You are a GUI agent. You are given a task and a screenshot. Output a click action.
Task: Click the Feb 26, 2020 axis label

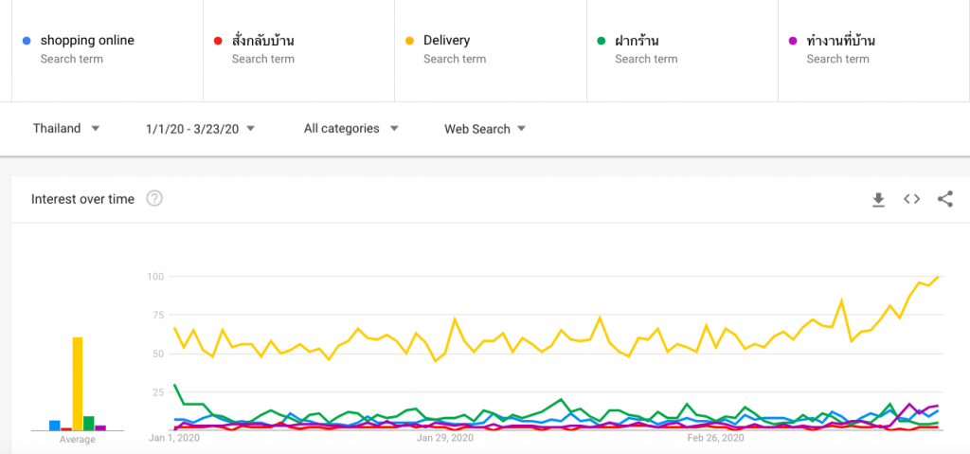click(x=716, y=439)
